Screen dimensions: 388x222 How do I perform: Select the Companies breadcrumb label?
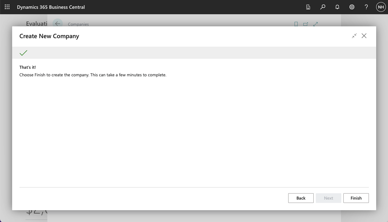(x=78, y=24)
